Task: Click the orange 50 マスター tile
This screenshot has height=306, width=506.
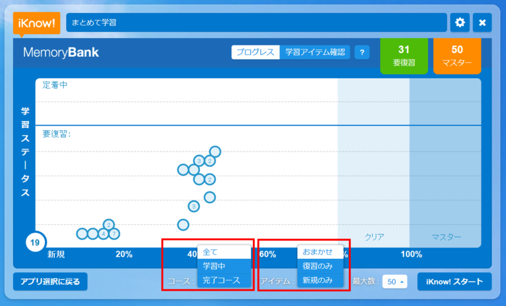Action: 457,56
